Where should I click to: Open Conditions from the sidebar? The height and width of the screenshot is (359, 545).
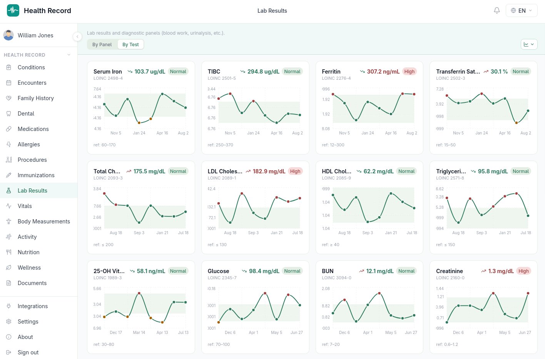click(x=38, y=67)
